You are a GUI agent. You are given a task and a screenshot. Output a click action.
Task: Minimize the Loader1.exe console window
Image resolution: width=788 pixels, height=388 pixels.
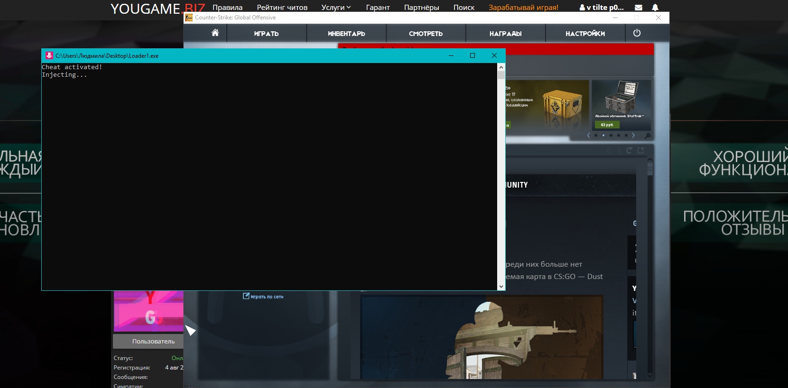point(451,55)
